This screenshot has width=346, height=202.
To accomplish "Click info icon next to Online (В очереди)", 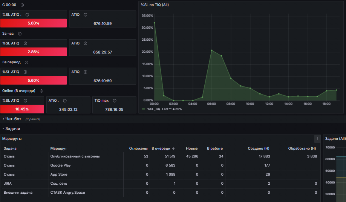I will 41,91.
